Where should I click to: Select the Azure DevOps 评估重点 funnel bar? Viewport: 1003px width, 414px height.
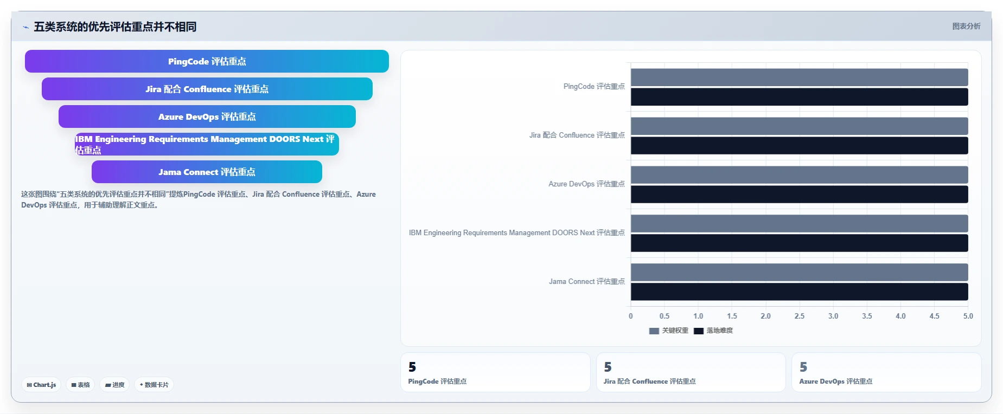click(207, 117)
